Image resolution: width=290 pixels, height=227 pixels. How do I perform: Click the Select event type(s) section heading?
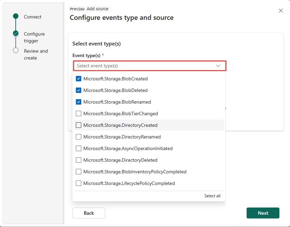pyautogui.click(x=97, y=44)
